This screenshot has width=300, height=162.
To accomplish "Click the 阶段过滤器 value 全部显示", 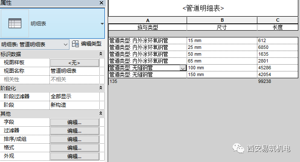I will tap(75, 97).
